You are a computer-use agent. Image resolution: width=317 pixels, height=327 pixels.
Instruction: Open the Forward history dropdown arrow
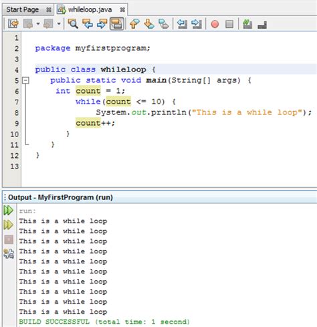(x=59, y=23)
